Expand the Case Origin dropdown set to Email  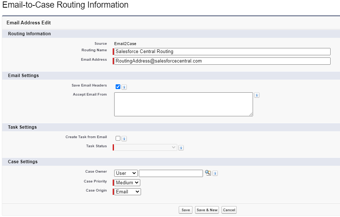(x=127, y=192)
